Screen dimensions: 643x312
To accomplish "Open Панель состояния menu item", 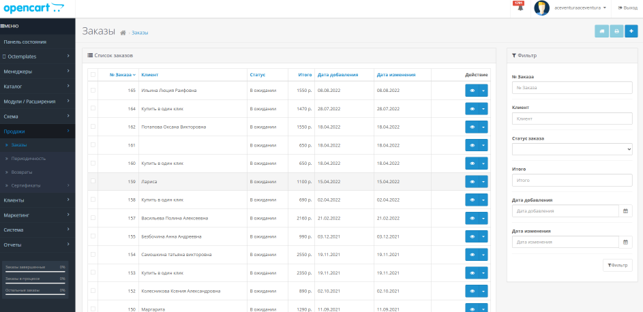I will pyautogui.click(x=38, y=42).
